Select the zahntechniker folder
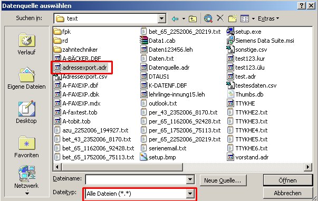Image resolution: width=318 pixels, height=201 pixels. pos(76,50)
